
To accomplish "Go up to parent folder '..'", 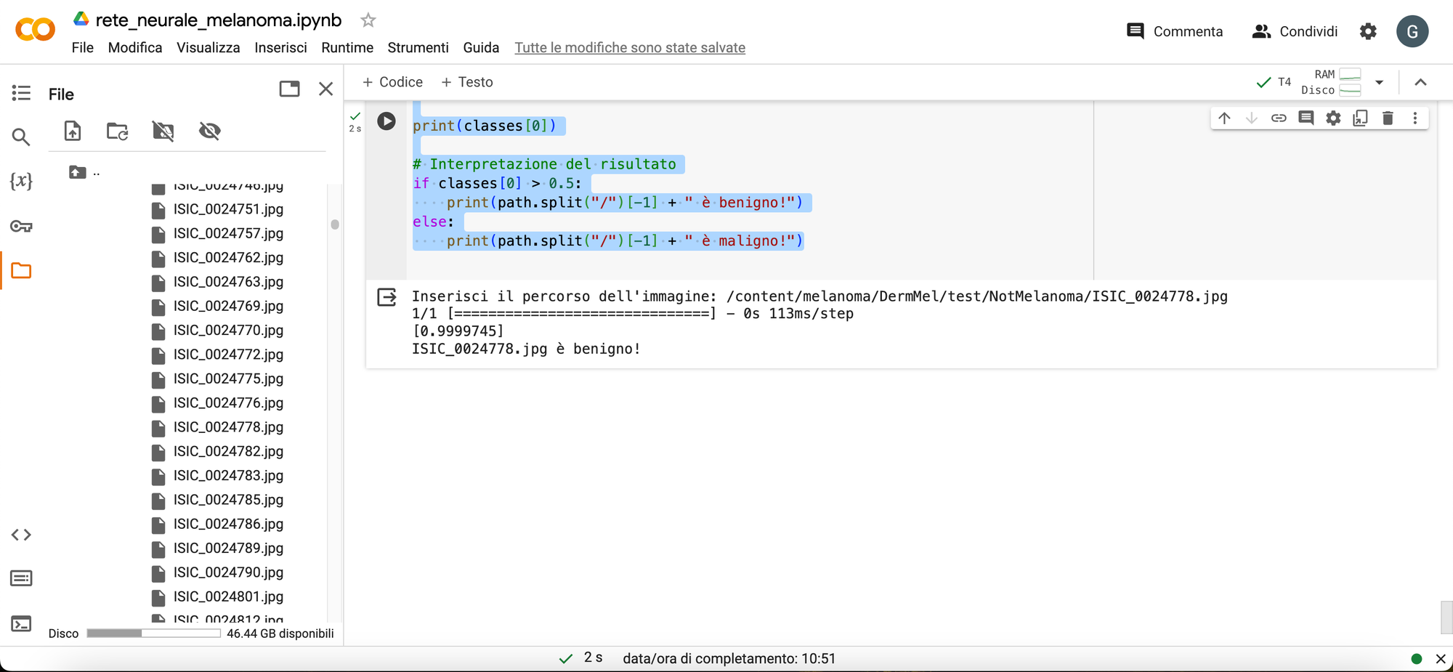I will pos(84,172).
